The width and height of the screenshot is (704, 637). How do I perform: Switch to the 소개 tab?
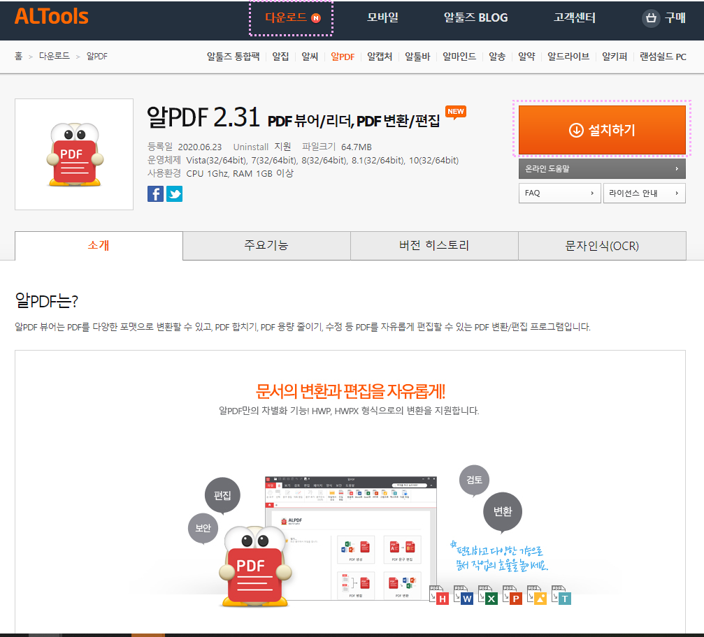[99, 245]
